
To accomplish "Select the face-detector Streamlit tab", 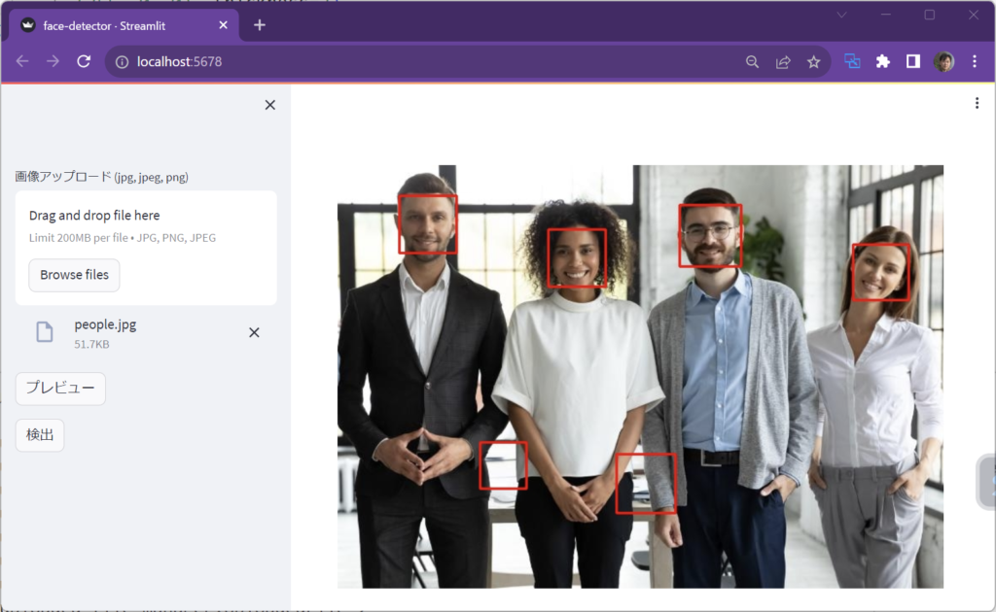I will coord(124,25).
